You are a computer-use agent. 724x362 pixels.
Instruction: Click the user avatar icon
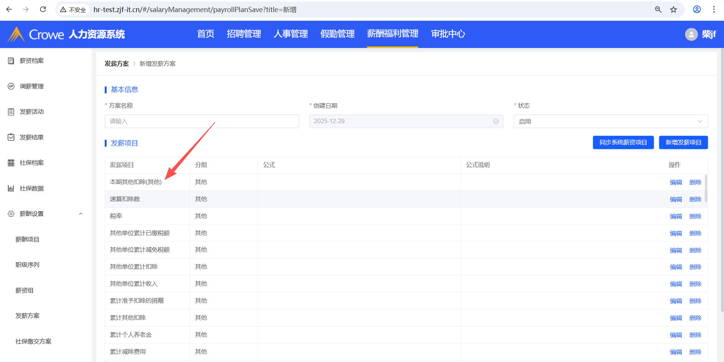(x=691, y=34)
